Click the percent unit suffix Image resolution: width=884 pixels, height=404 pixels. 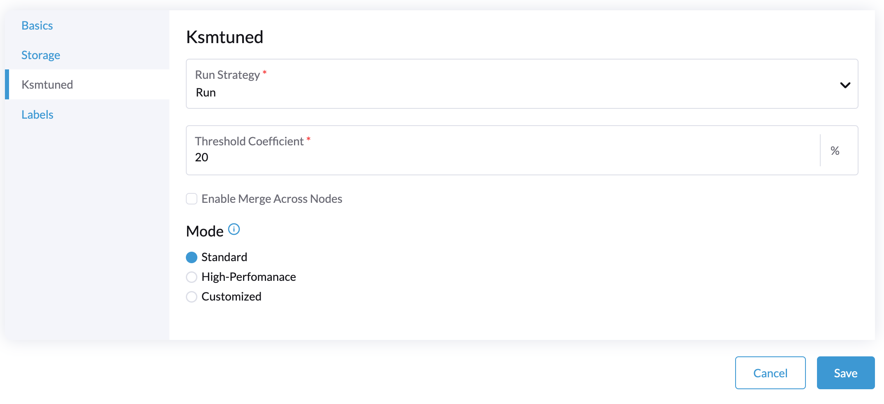[835, 151]
